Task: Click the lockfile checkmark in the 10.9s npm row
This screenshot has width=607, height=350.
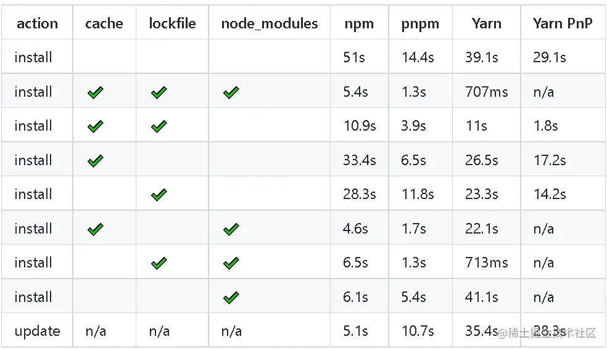Action: (159, 126)
